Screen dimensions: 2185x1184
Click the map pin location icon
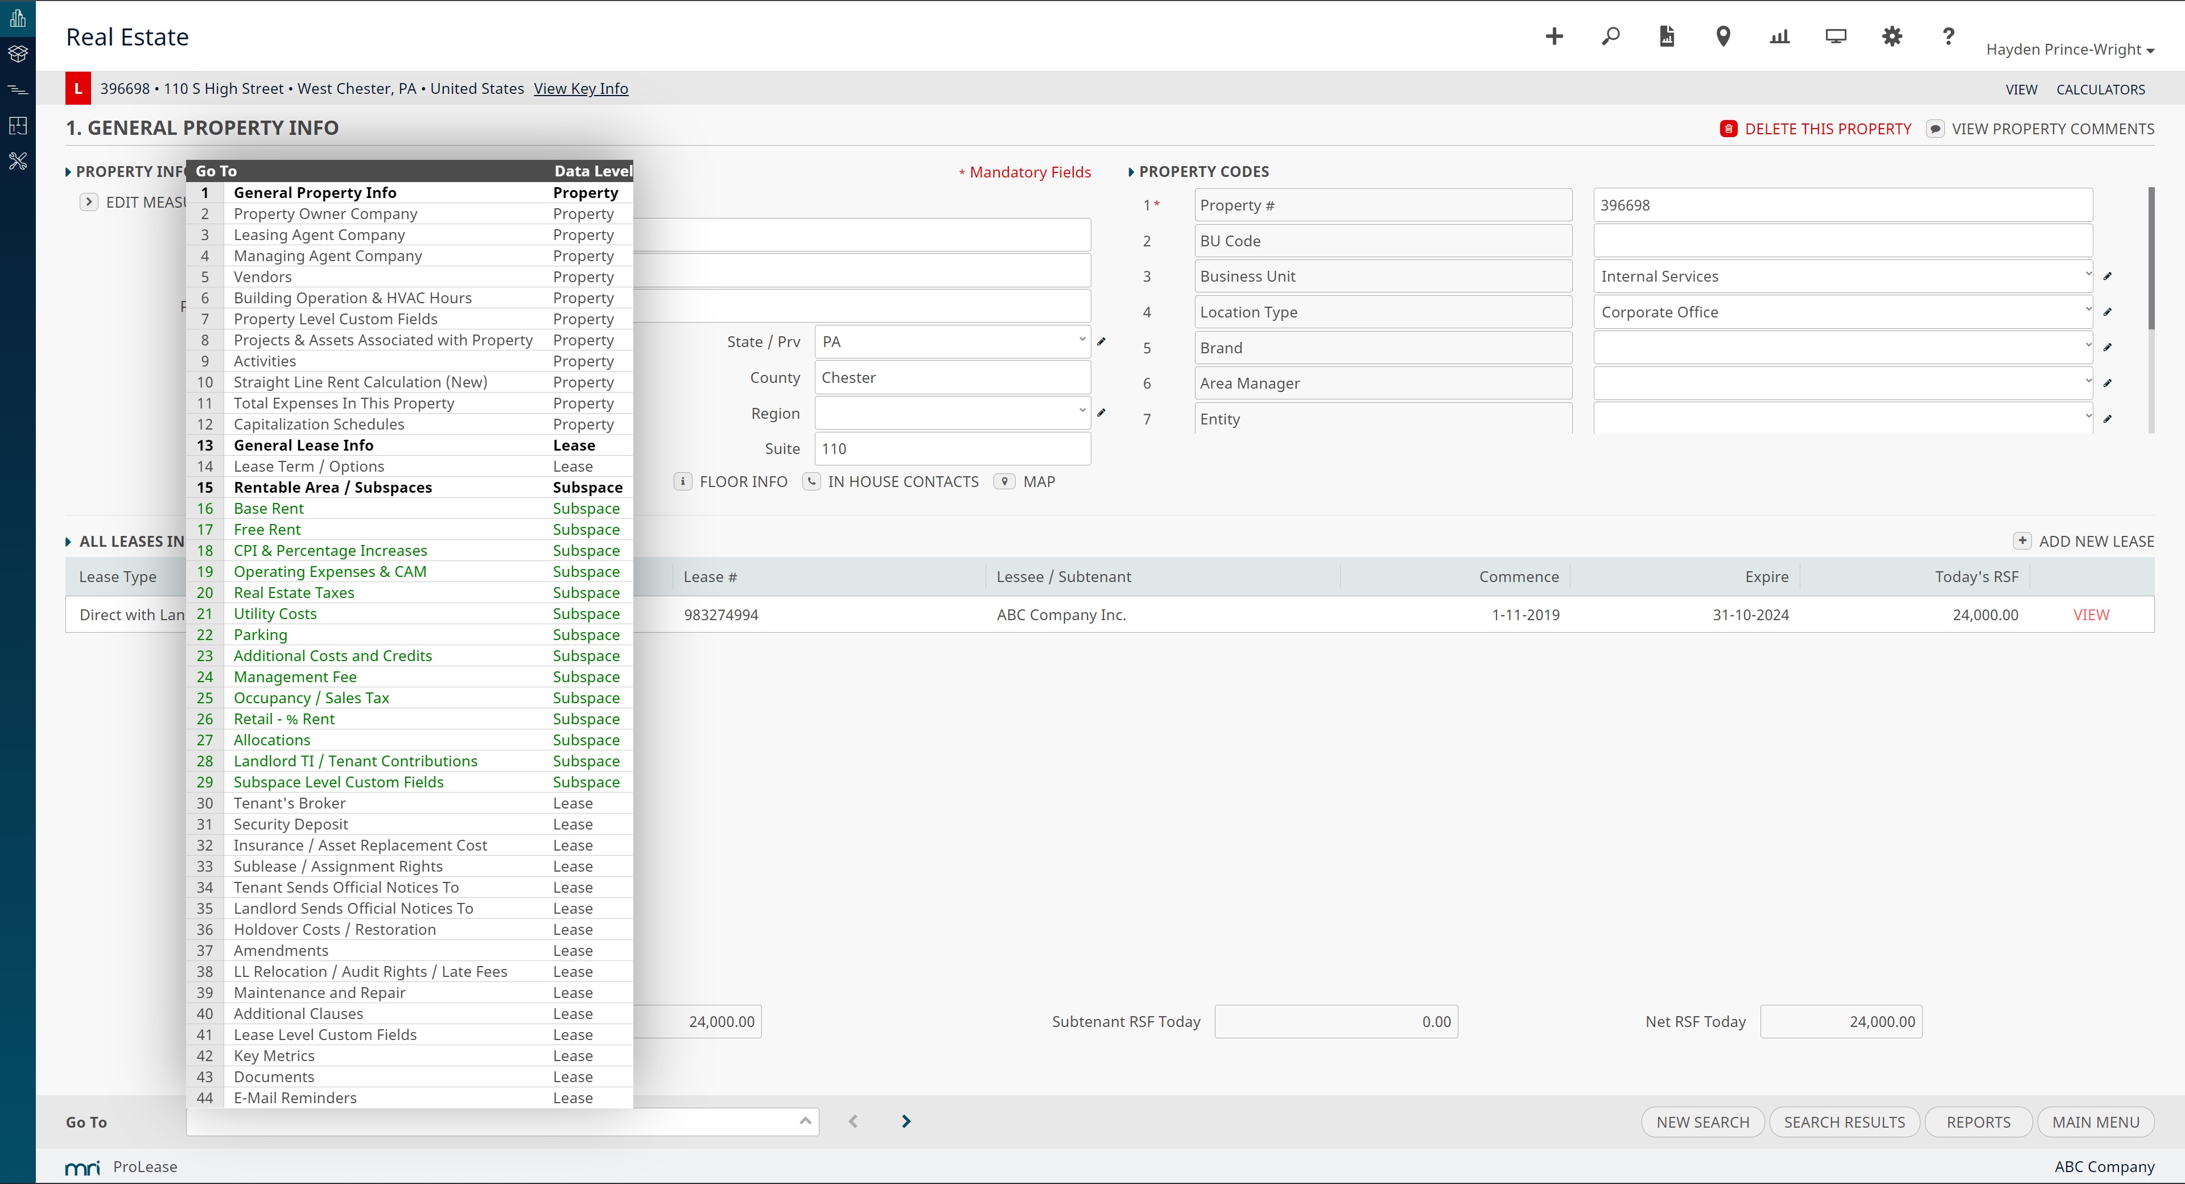1723,36
